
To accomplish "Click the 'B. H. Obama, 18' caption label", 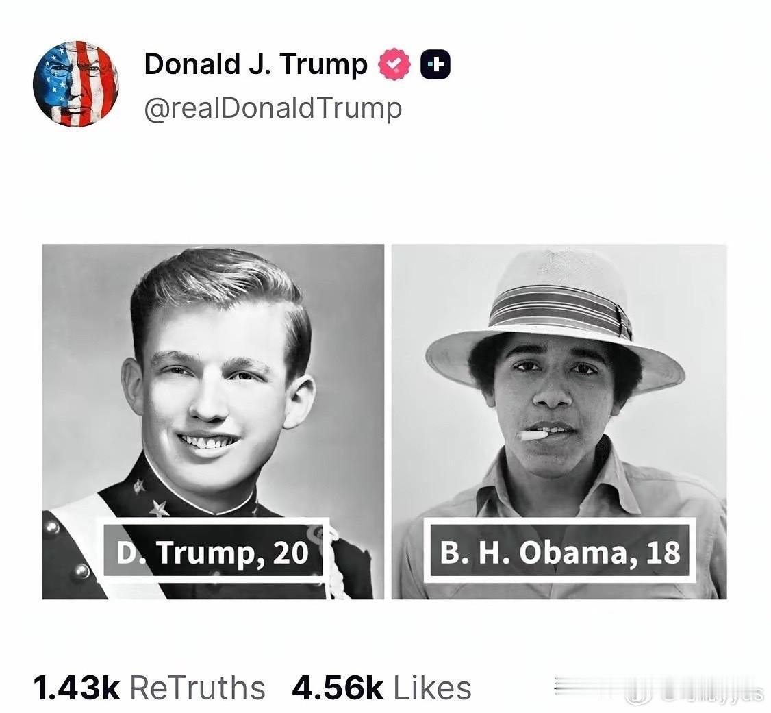I will (x=559, y=551).
